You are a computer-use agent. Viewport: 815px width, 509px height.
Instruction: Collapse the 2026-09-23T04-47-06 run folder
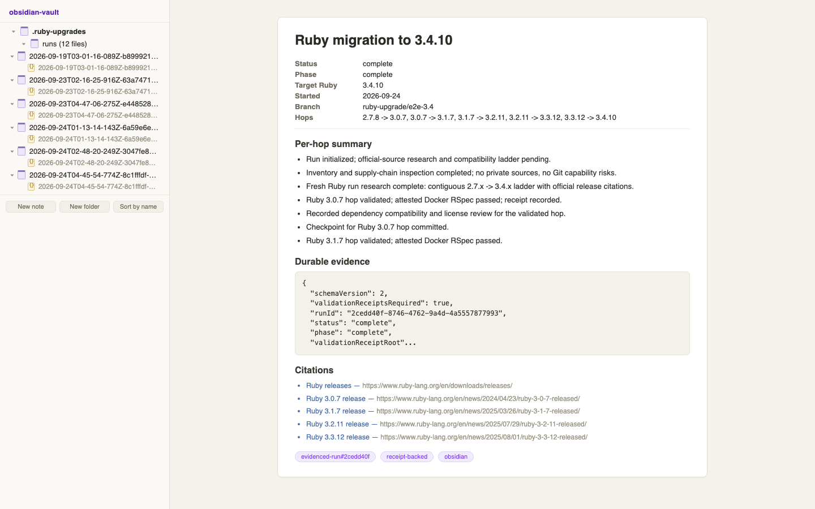coord(12,104)
